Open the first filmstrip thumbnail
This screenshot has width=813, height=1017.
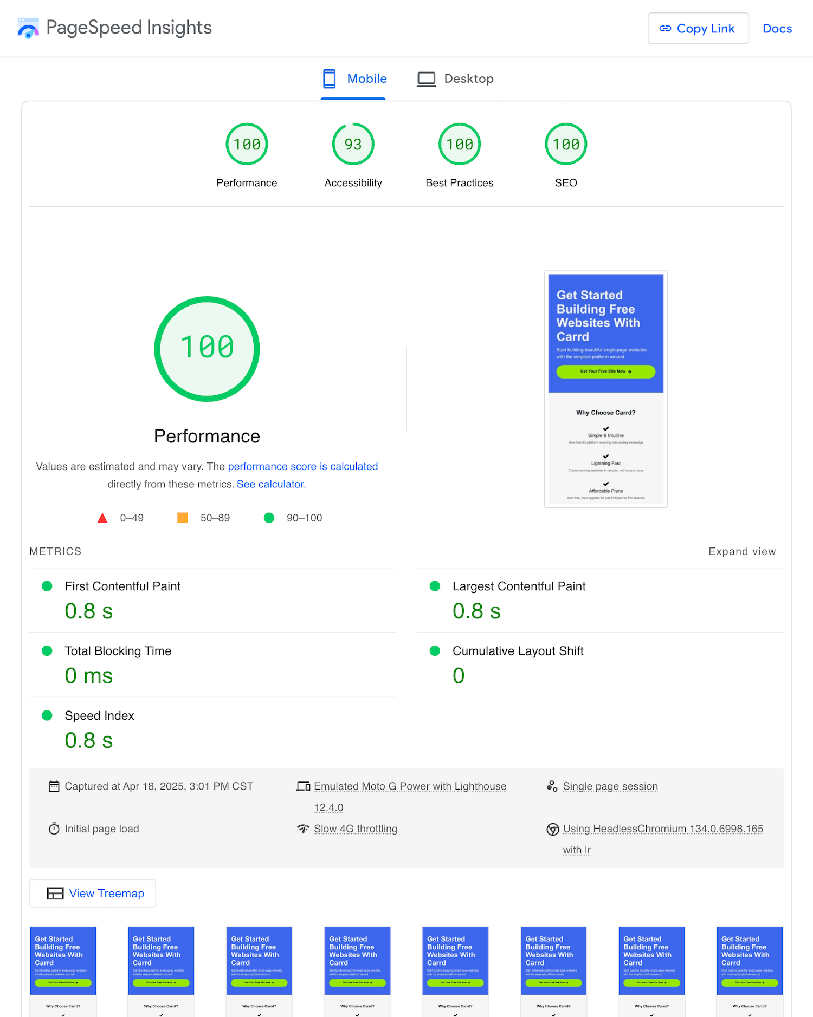63,972
